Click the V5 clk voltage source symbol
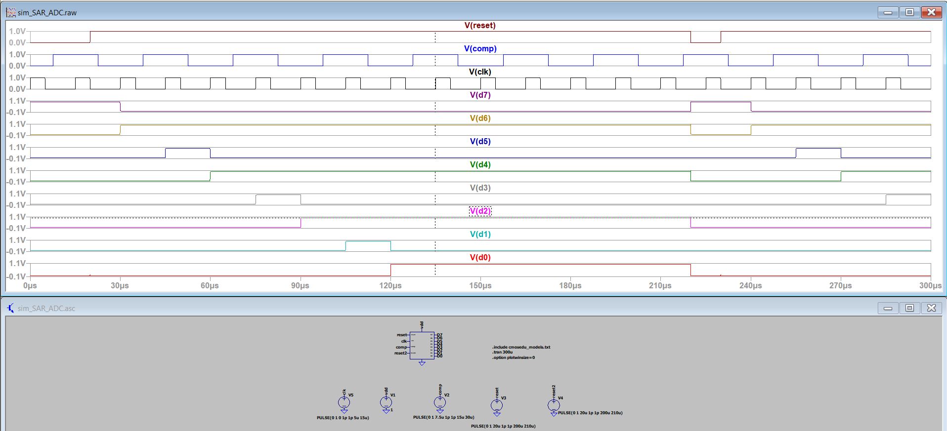 point(344,403)
